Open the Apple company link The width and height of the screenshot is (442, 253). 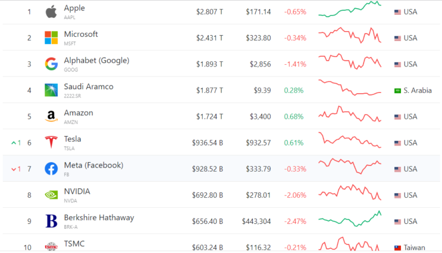click(74, 8)
